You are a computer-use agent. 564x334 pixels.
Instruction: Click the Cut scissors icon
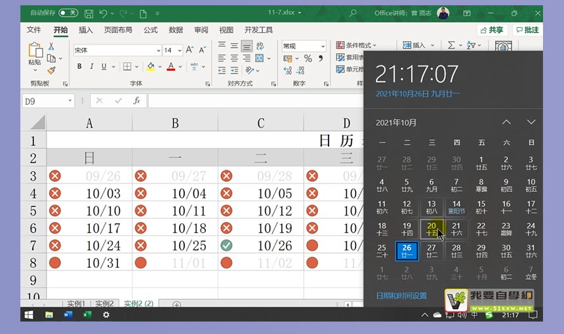(51, 46)
